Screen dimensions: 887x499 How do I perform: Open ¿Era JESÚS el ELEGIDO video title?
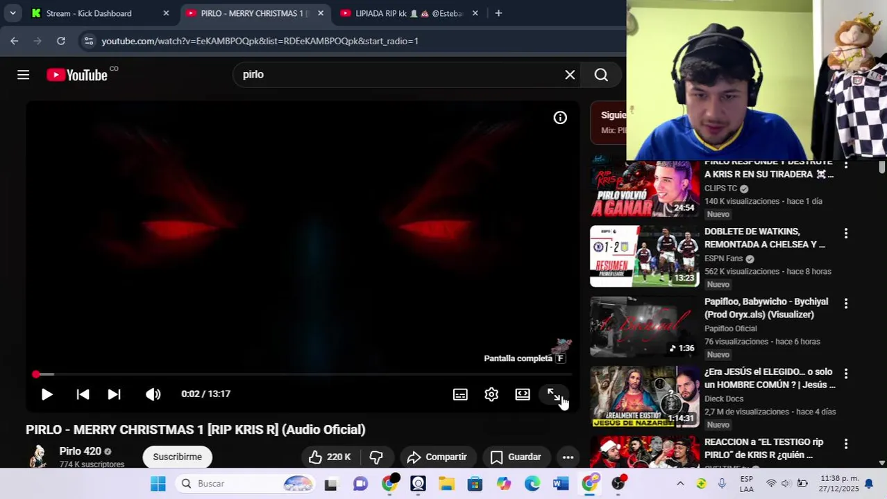pos(770,378)
